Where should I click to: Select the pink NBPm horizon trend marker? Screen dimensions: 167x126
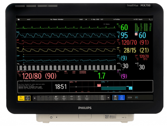(99, 85)
